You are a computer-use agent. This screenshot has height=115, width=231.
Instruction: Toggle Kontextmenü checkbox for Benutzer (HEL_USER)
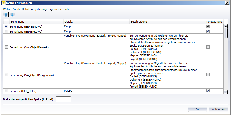coord(208,91)
